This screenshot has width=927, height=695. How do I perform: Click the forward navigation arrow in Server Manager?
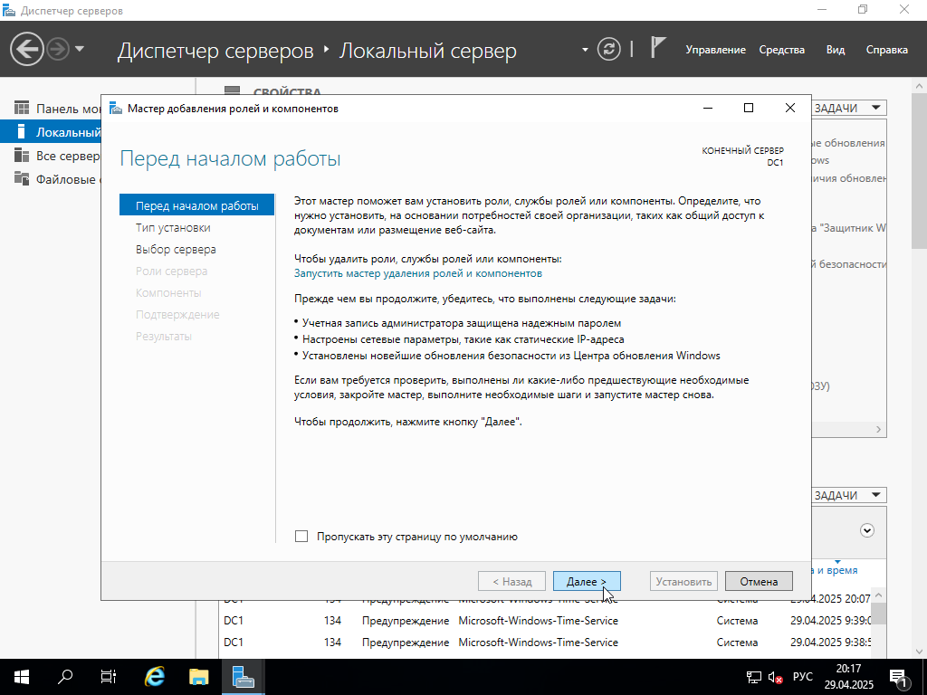click(58, 49)
